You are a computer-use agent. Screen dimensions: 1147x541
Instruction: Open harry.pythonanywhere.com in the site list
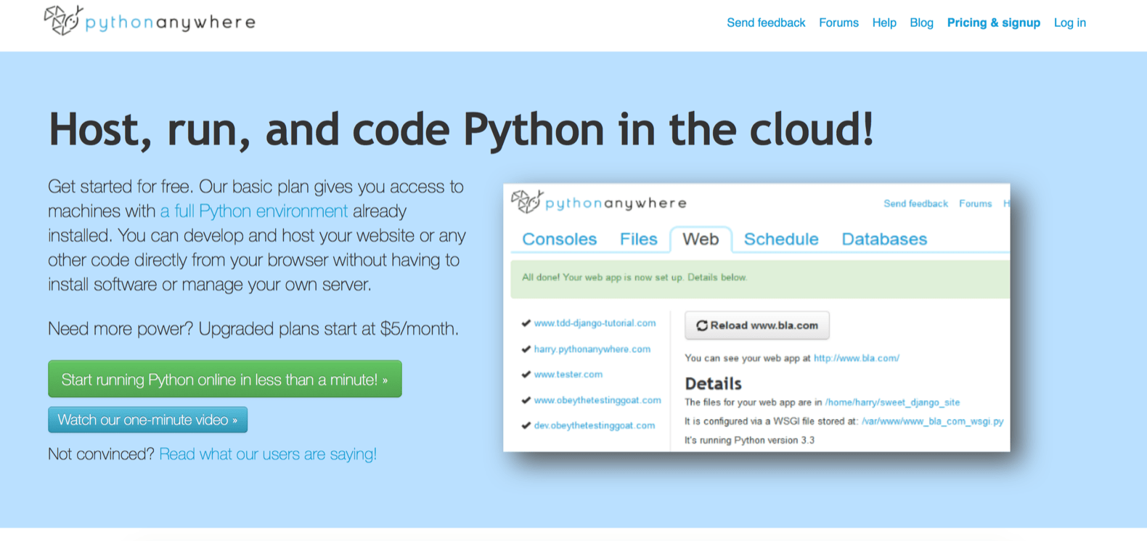click(x=592, y=349)
